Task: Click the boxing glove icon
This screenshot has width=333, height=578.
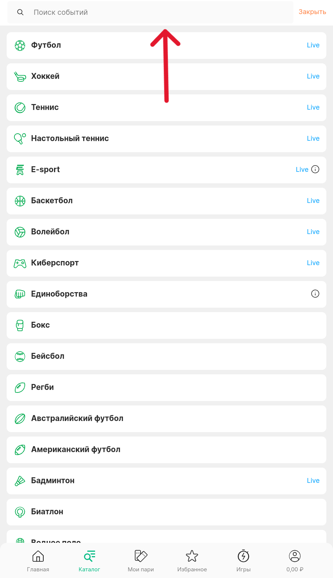Action: (x=20, y=325)
